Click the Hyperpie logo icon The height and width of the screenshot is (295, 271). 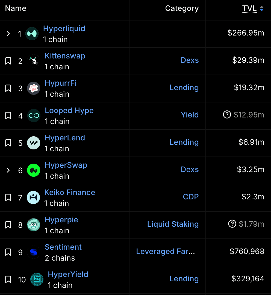(x=34, y=225)
